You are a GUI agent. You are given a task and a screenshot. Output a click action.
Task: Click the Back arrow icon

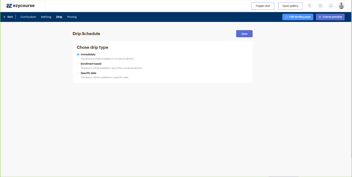pos(5,17)
